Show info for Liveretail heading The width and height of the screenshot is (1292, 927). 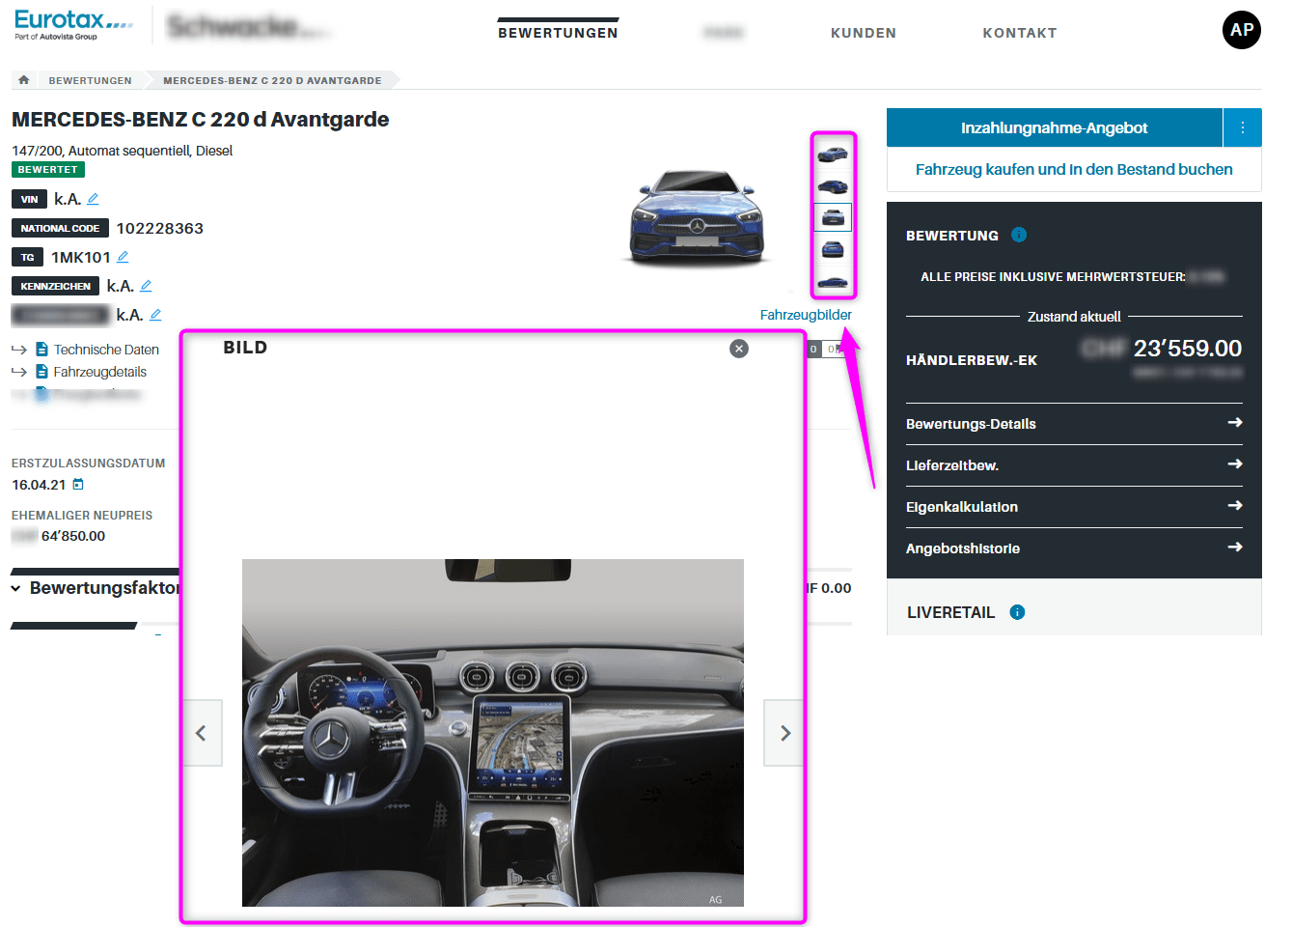click(x=1017, y=612)
